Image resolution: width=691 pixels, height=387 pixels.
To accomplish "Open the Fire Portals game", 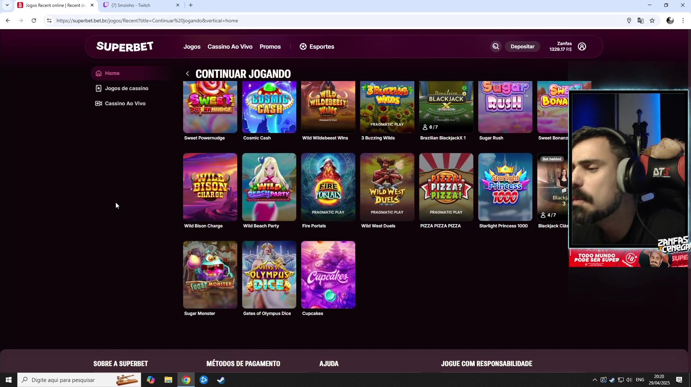I will click(x=328, y=187).
